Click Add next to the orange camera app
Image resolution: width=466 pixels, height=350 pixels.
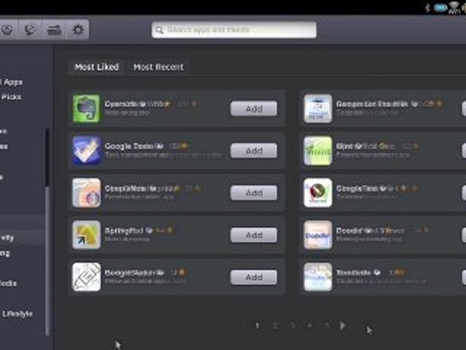click(254, 193)
